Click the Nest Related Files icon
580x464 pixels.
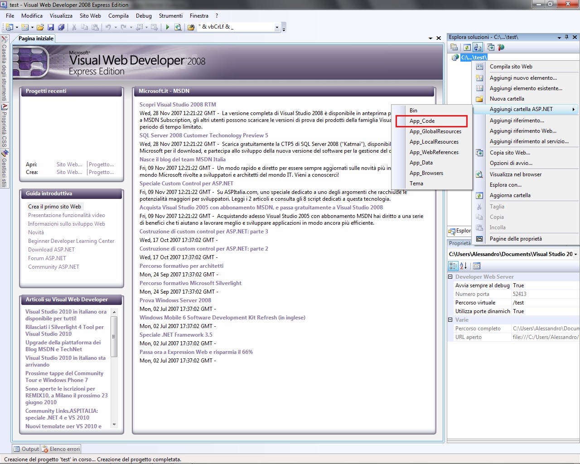coord(478,47)
